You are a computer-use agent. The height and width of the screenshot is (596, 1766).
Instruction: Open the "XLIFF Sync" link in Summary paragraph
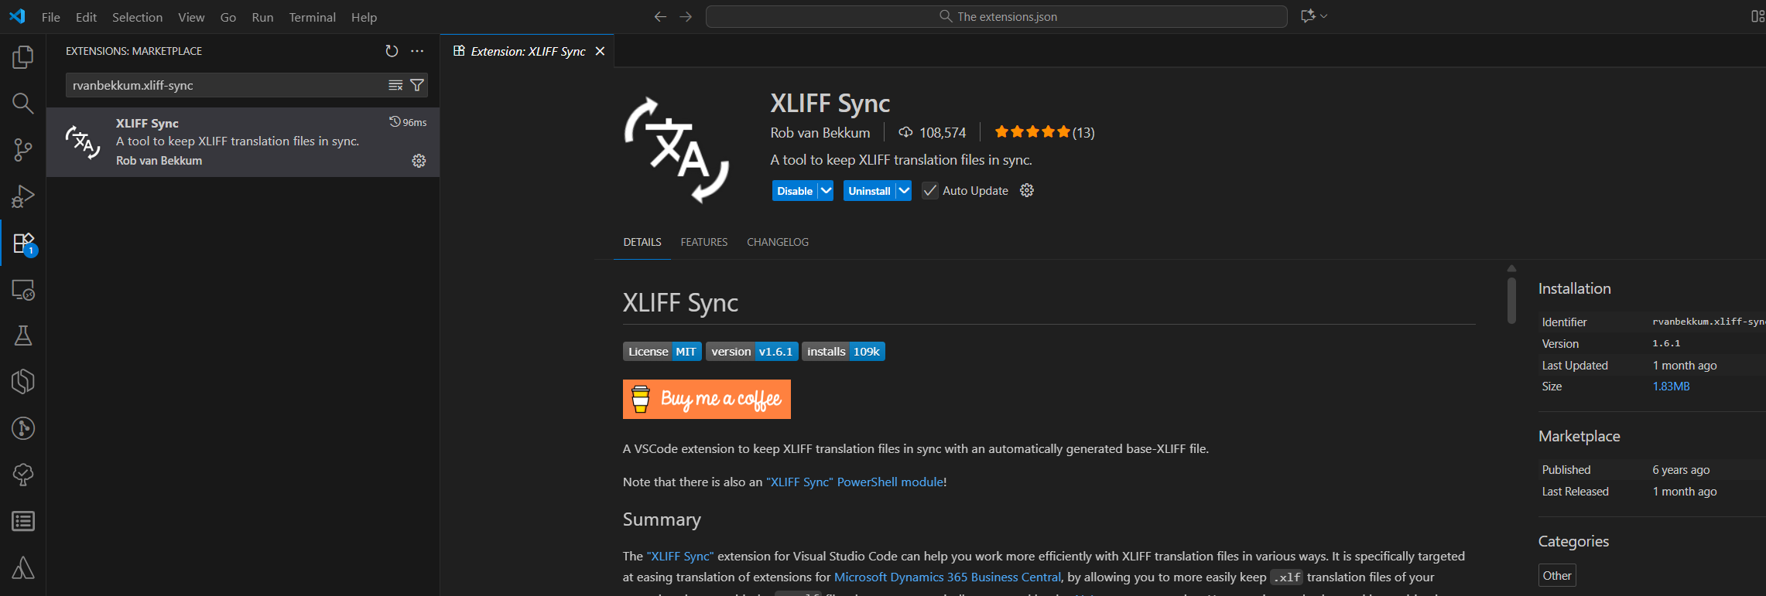click(x=680, y=556)
